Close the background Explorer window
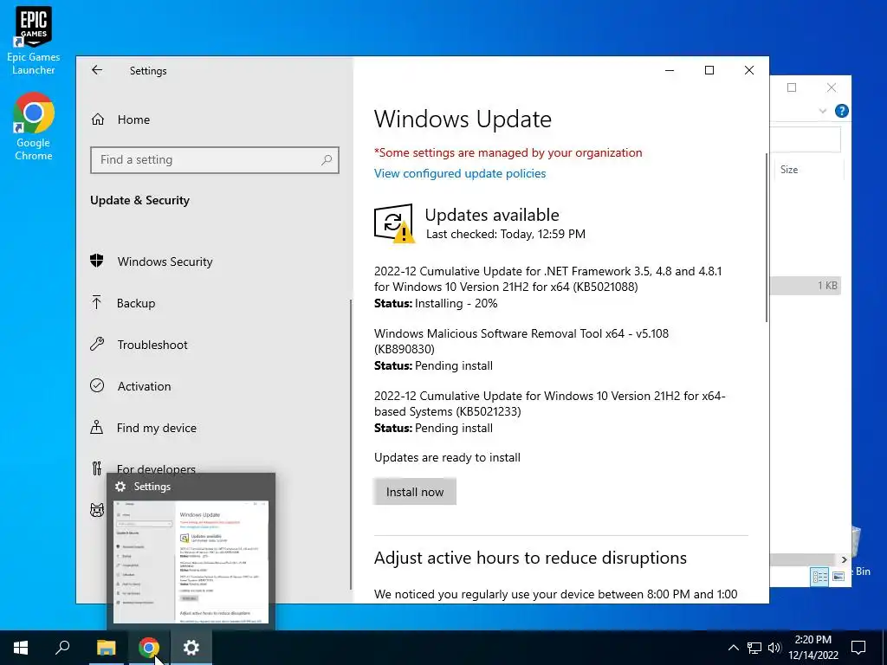Viewport: 887px width, 665px height. click(x=831, y=87)
